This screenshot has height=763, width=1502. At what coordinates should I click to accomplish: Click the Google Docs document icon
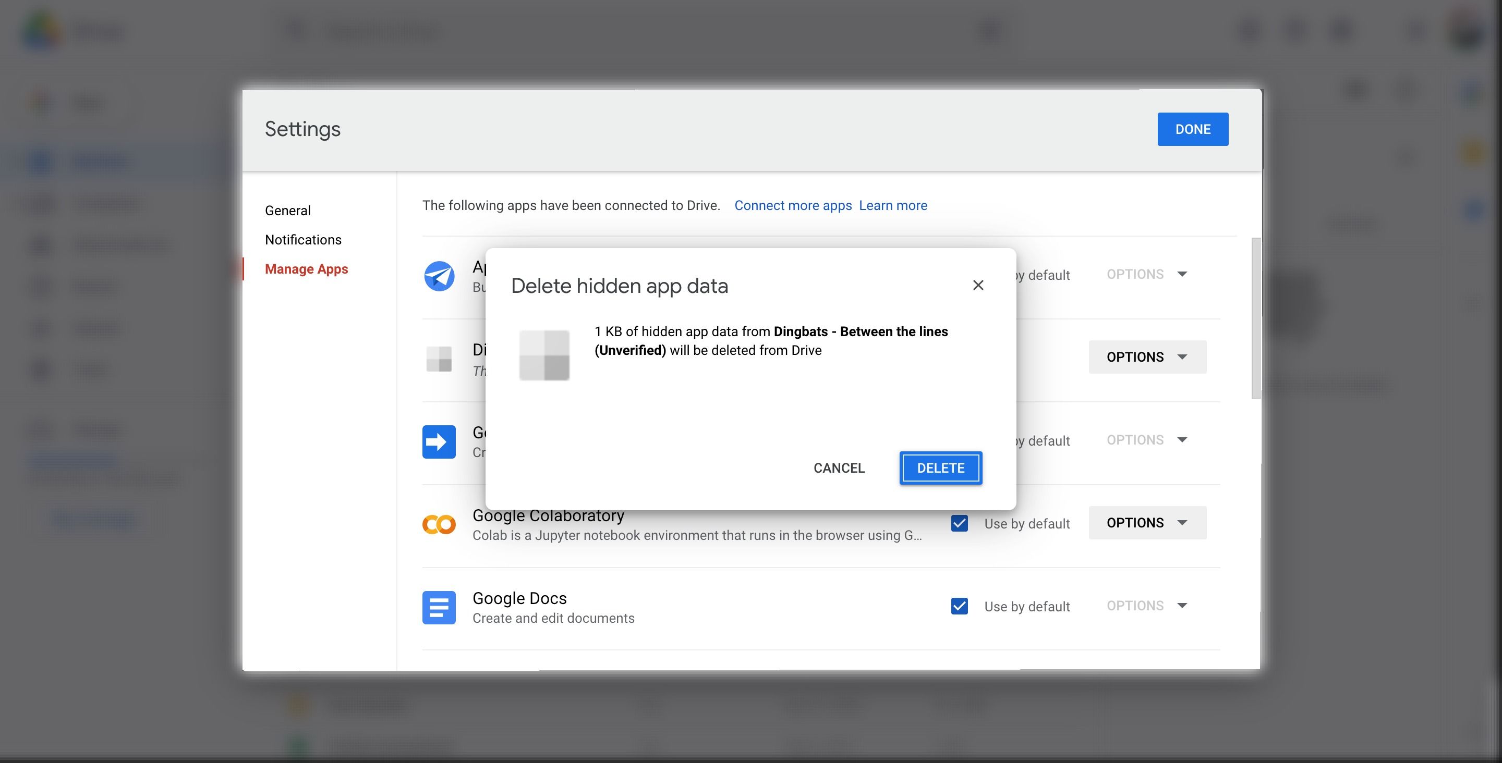(439, 607)
